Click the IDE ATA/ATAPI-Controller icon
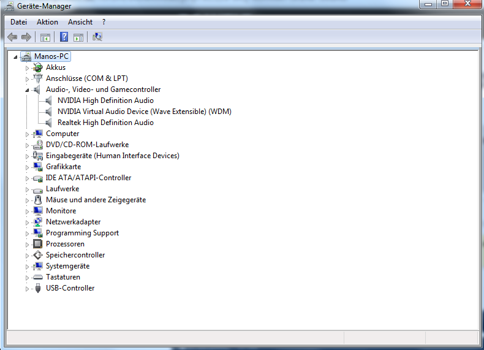 tap(37, 178)
